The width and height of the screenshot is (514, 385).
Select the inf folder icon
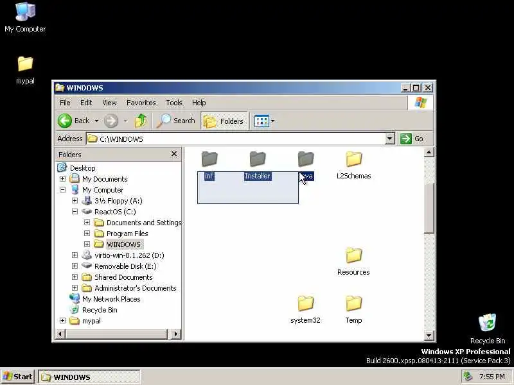(x=209, y=159)
